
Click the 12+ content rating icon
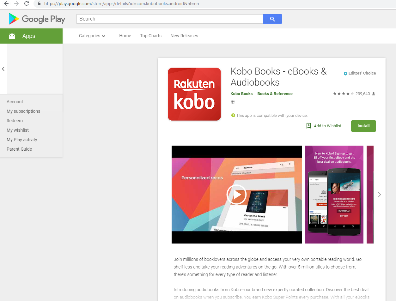pyautogui.click(x=233, y=102)
